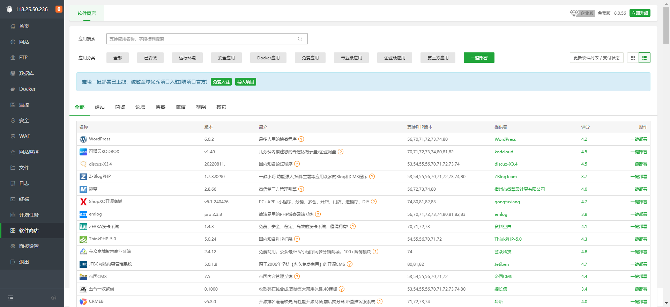Click 立即升级 upgrade button
Image resolution: width=670 pixels, height=307 pixels.
point(640,13)
